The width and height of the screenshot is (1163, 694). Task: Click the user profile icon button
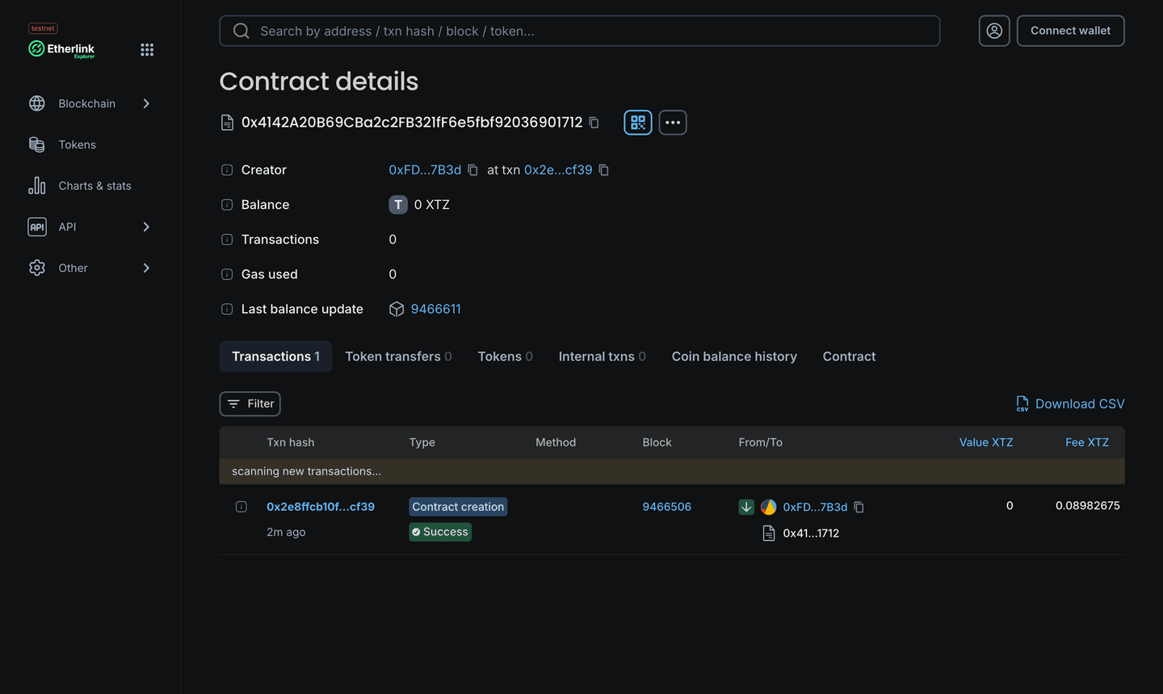click(994, 31)
